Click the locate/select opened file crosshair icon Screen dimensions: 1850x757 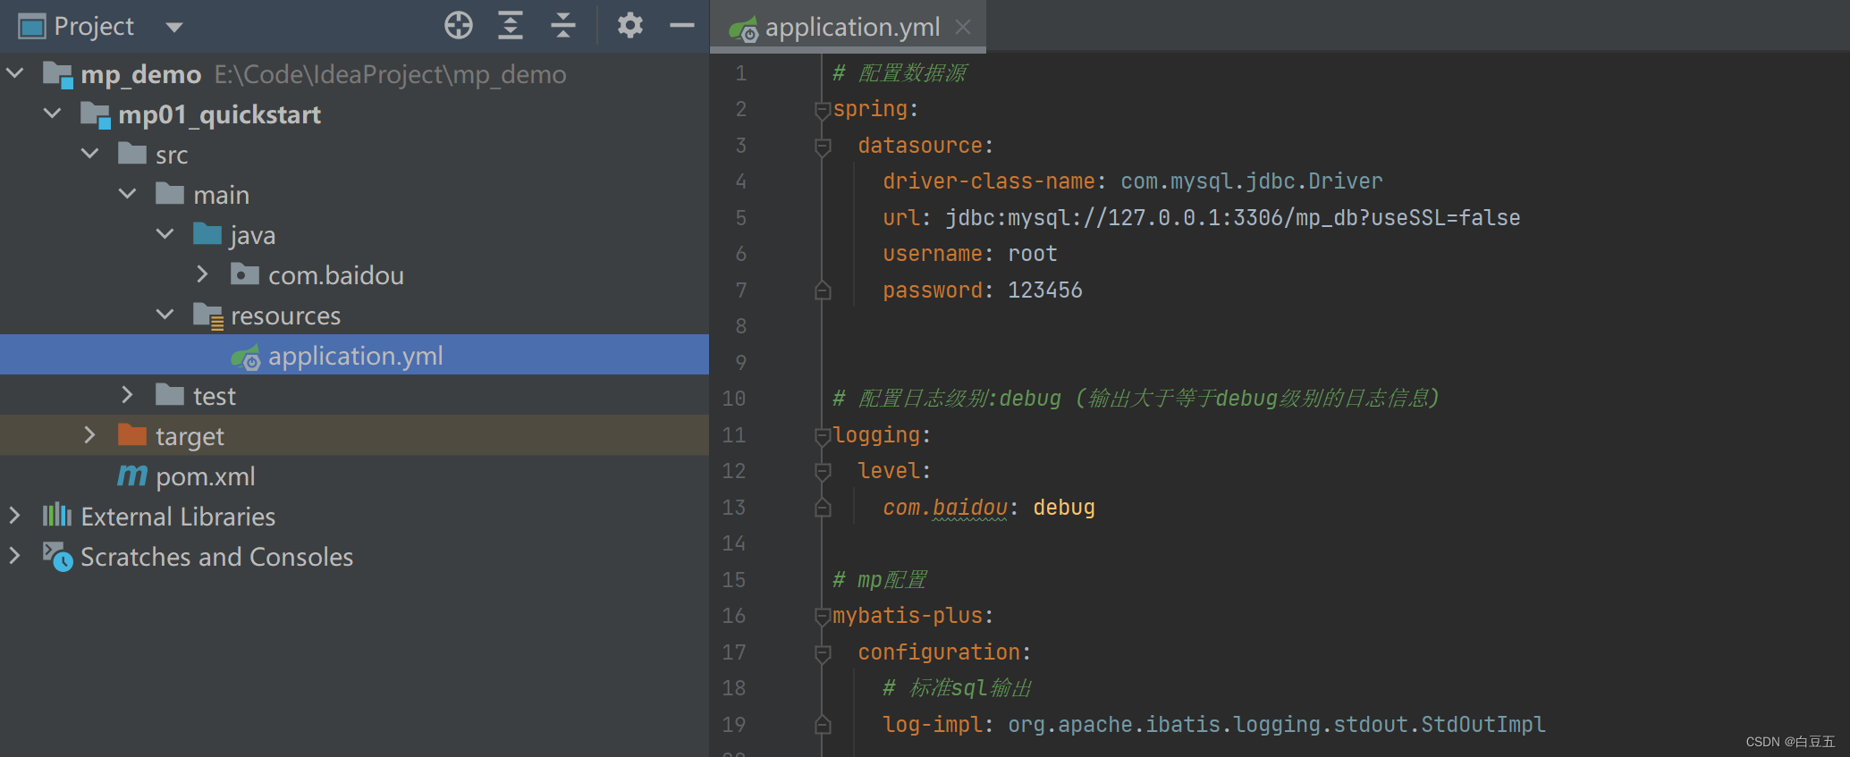[x=459, y=25]
